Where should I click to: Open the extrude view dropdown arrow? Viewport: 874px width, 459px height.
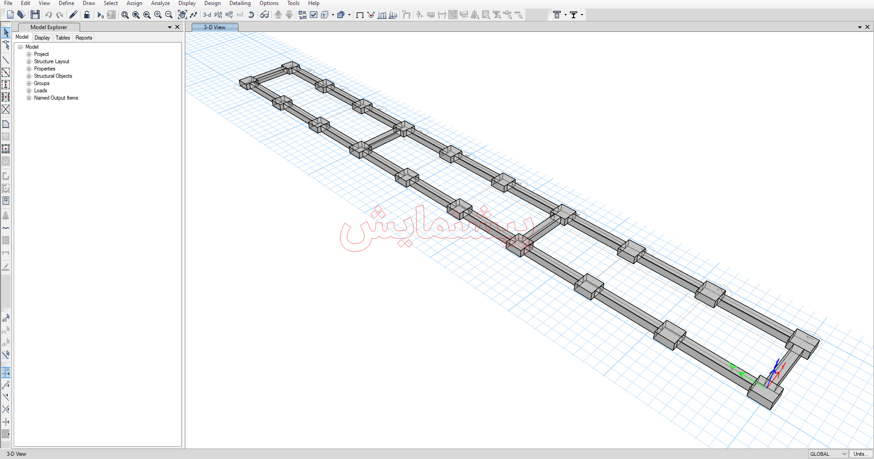tap(333, 15)
